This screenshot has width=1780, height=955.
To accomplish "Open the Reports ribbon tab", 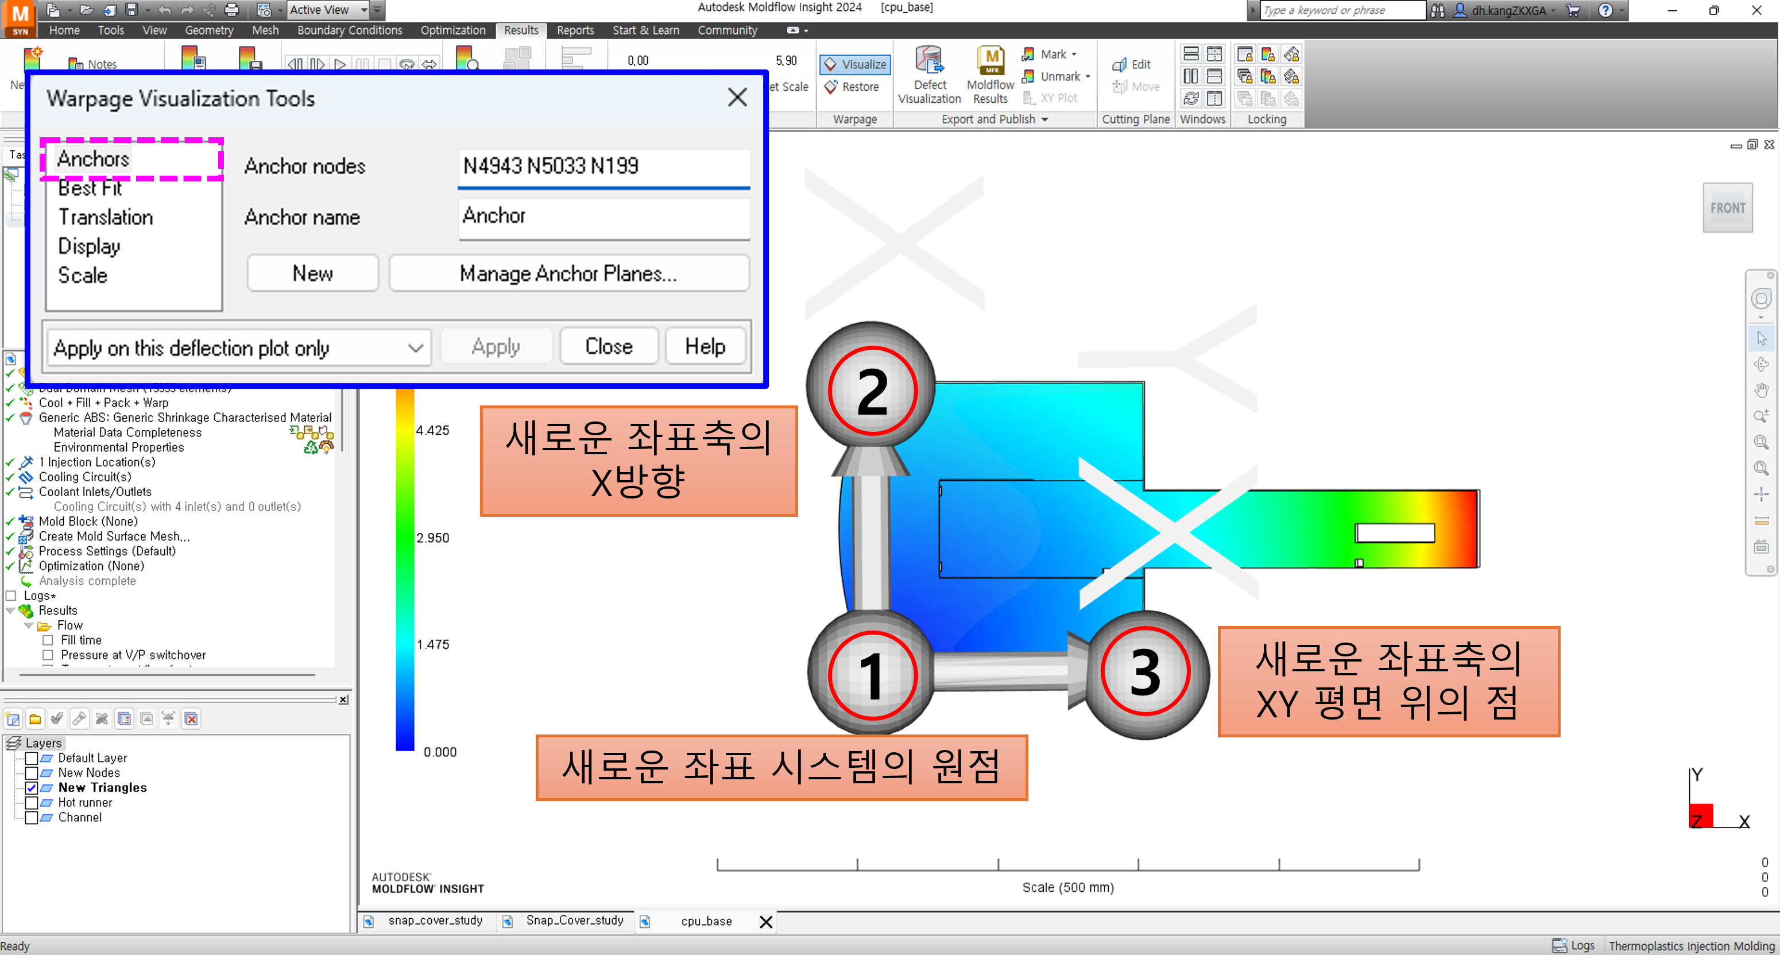I will click(x=575, y=30).
